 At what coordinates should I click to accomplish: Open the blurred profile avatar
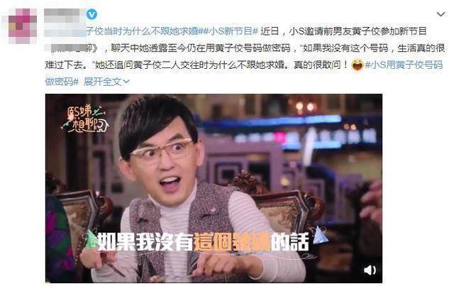coord(23,26)
